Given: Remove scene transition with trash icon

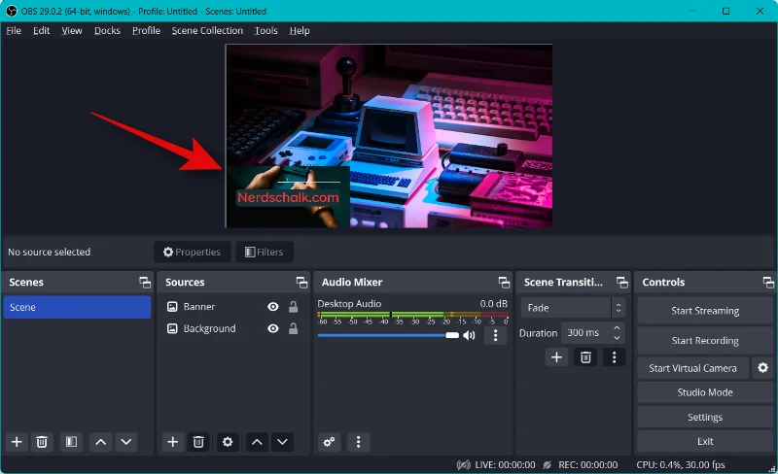Looking at the screenshot, I should coord(585,357).
